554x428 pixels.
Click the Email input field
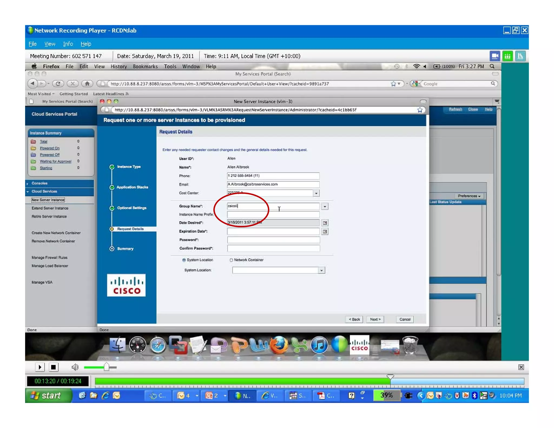273,184
